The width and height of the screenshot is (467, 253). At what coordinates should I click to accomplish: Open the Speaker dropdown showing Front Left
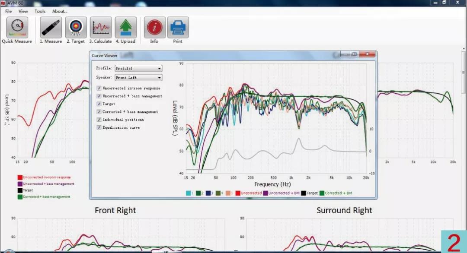point(138,78)
